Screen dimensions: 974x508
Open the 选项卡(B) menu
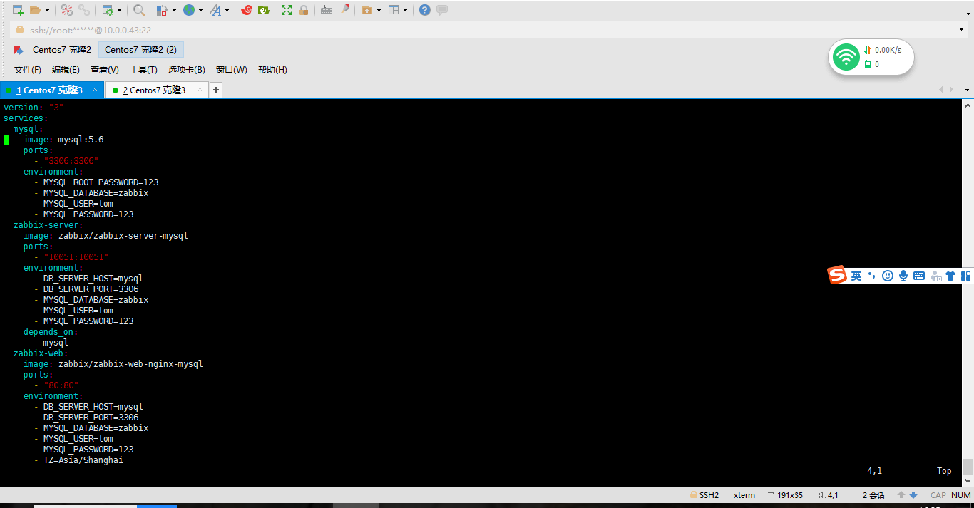[187, 70]
